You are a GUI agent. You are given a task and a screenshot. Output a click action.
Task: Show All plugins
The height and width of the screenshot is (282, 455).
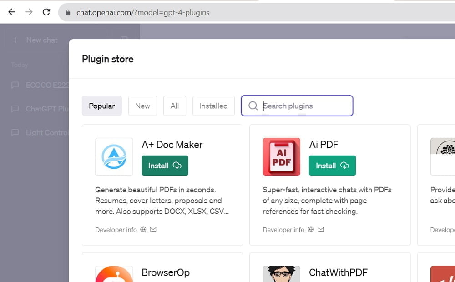175,106
